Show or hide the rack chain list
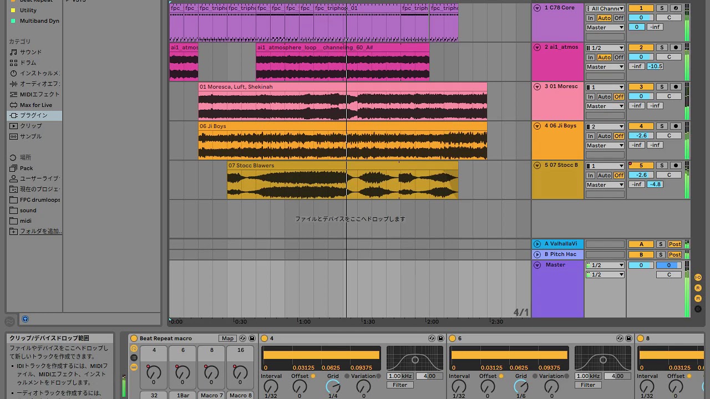This screenshot has width=710, height=399. [x=134, y=358]
